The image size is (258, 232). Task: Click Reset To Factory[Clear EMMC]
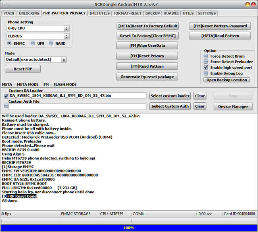(x=148, y=36)
